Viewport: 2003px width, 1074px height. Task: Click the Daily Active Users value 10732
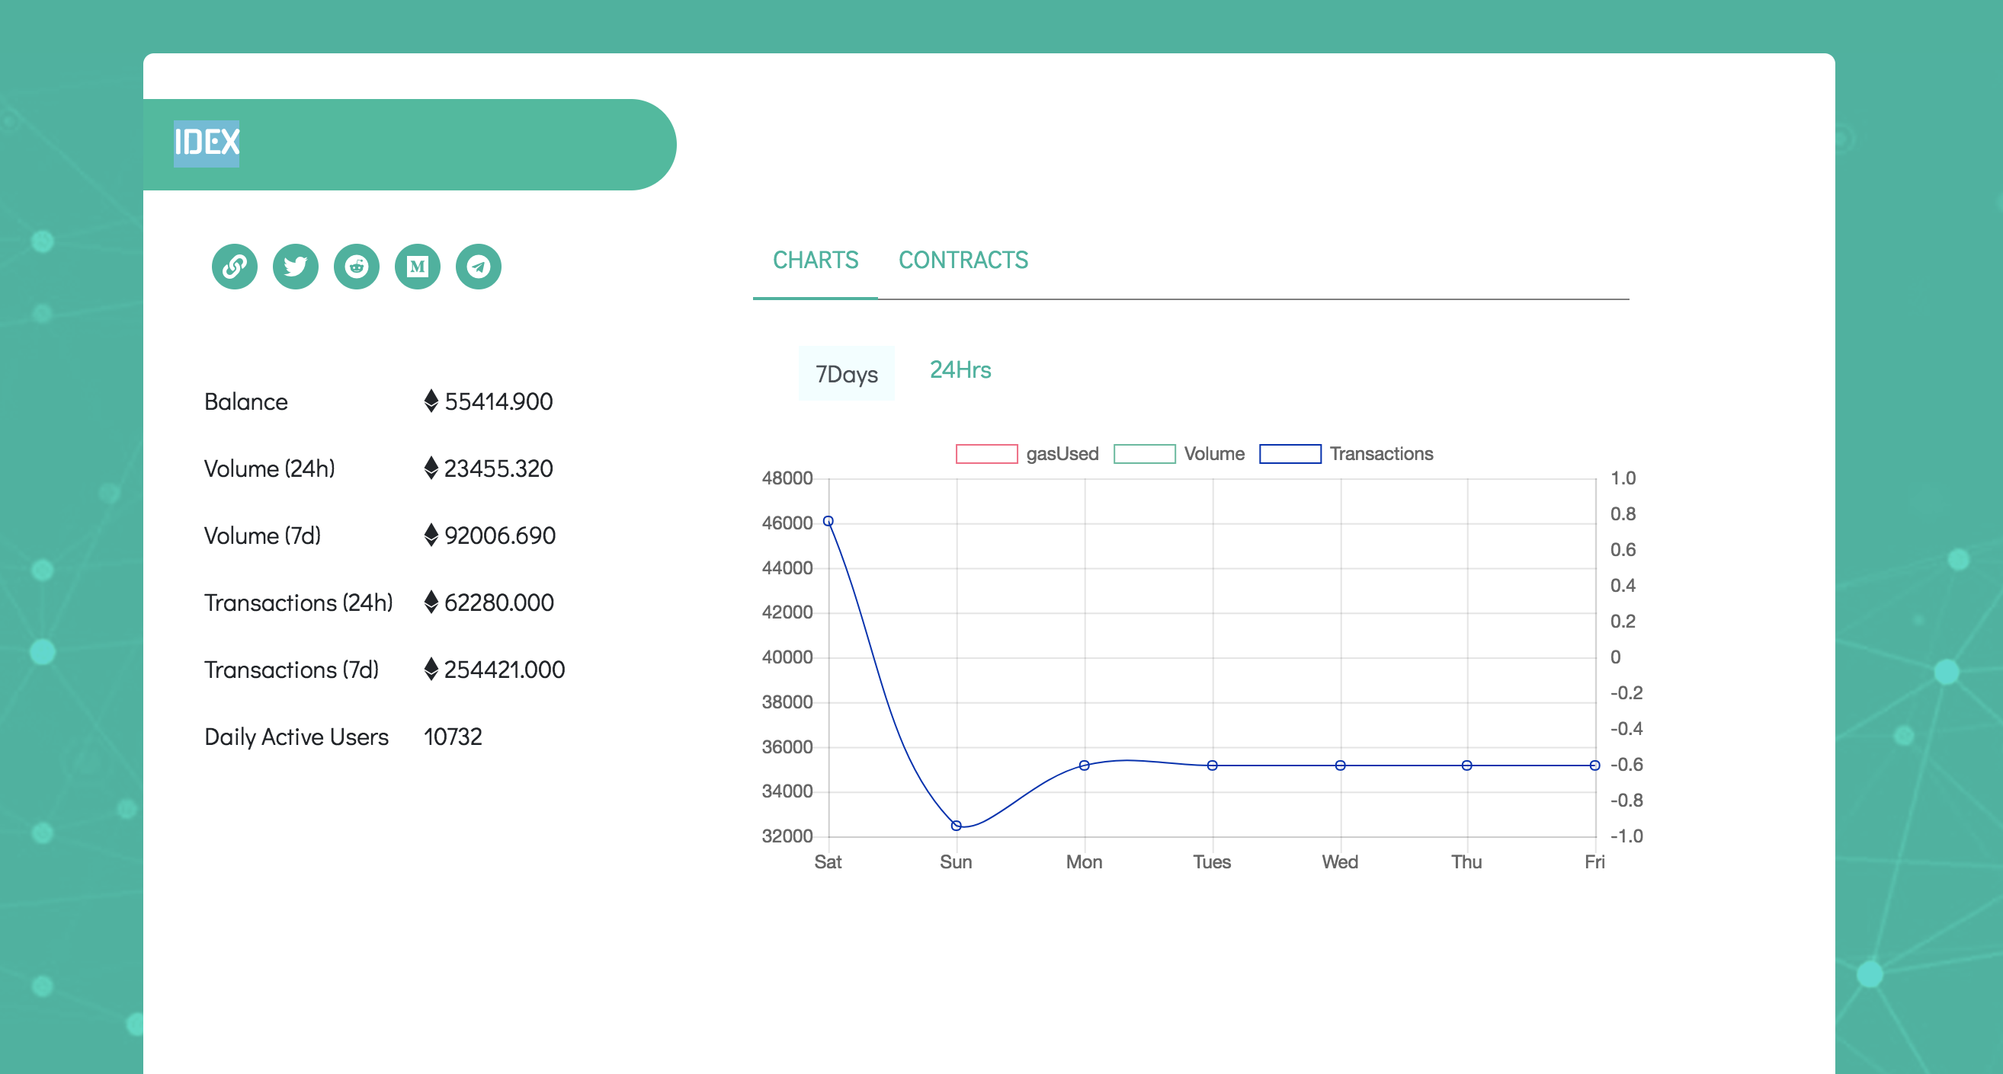coord(453,737)
